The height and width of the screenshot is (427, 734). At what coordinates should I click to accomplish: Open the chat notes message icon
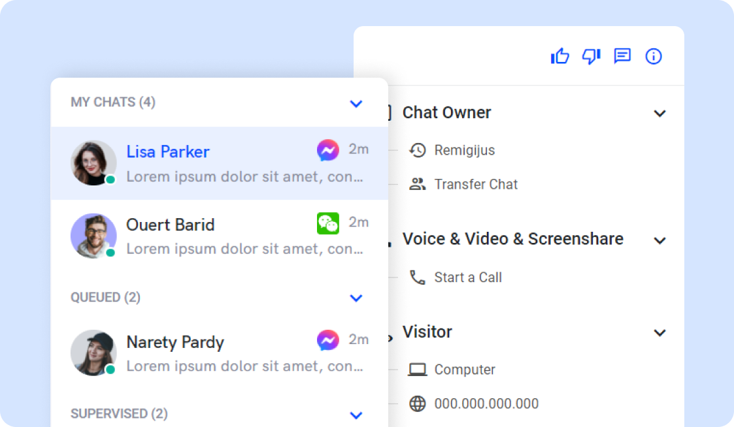point(622,56)
